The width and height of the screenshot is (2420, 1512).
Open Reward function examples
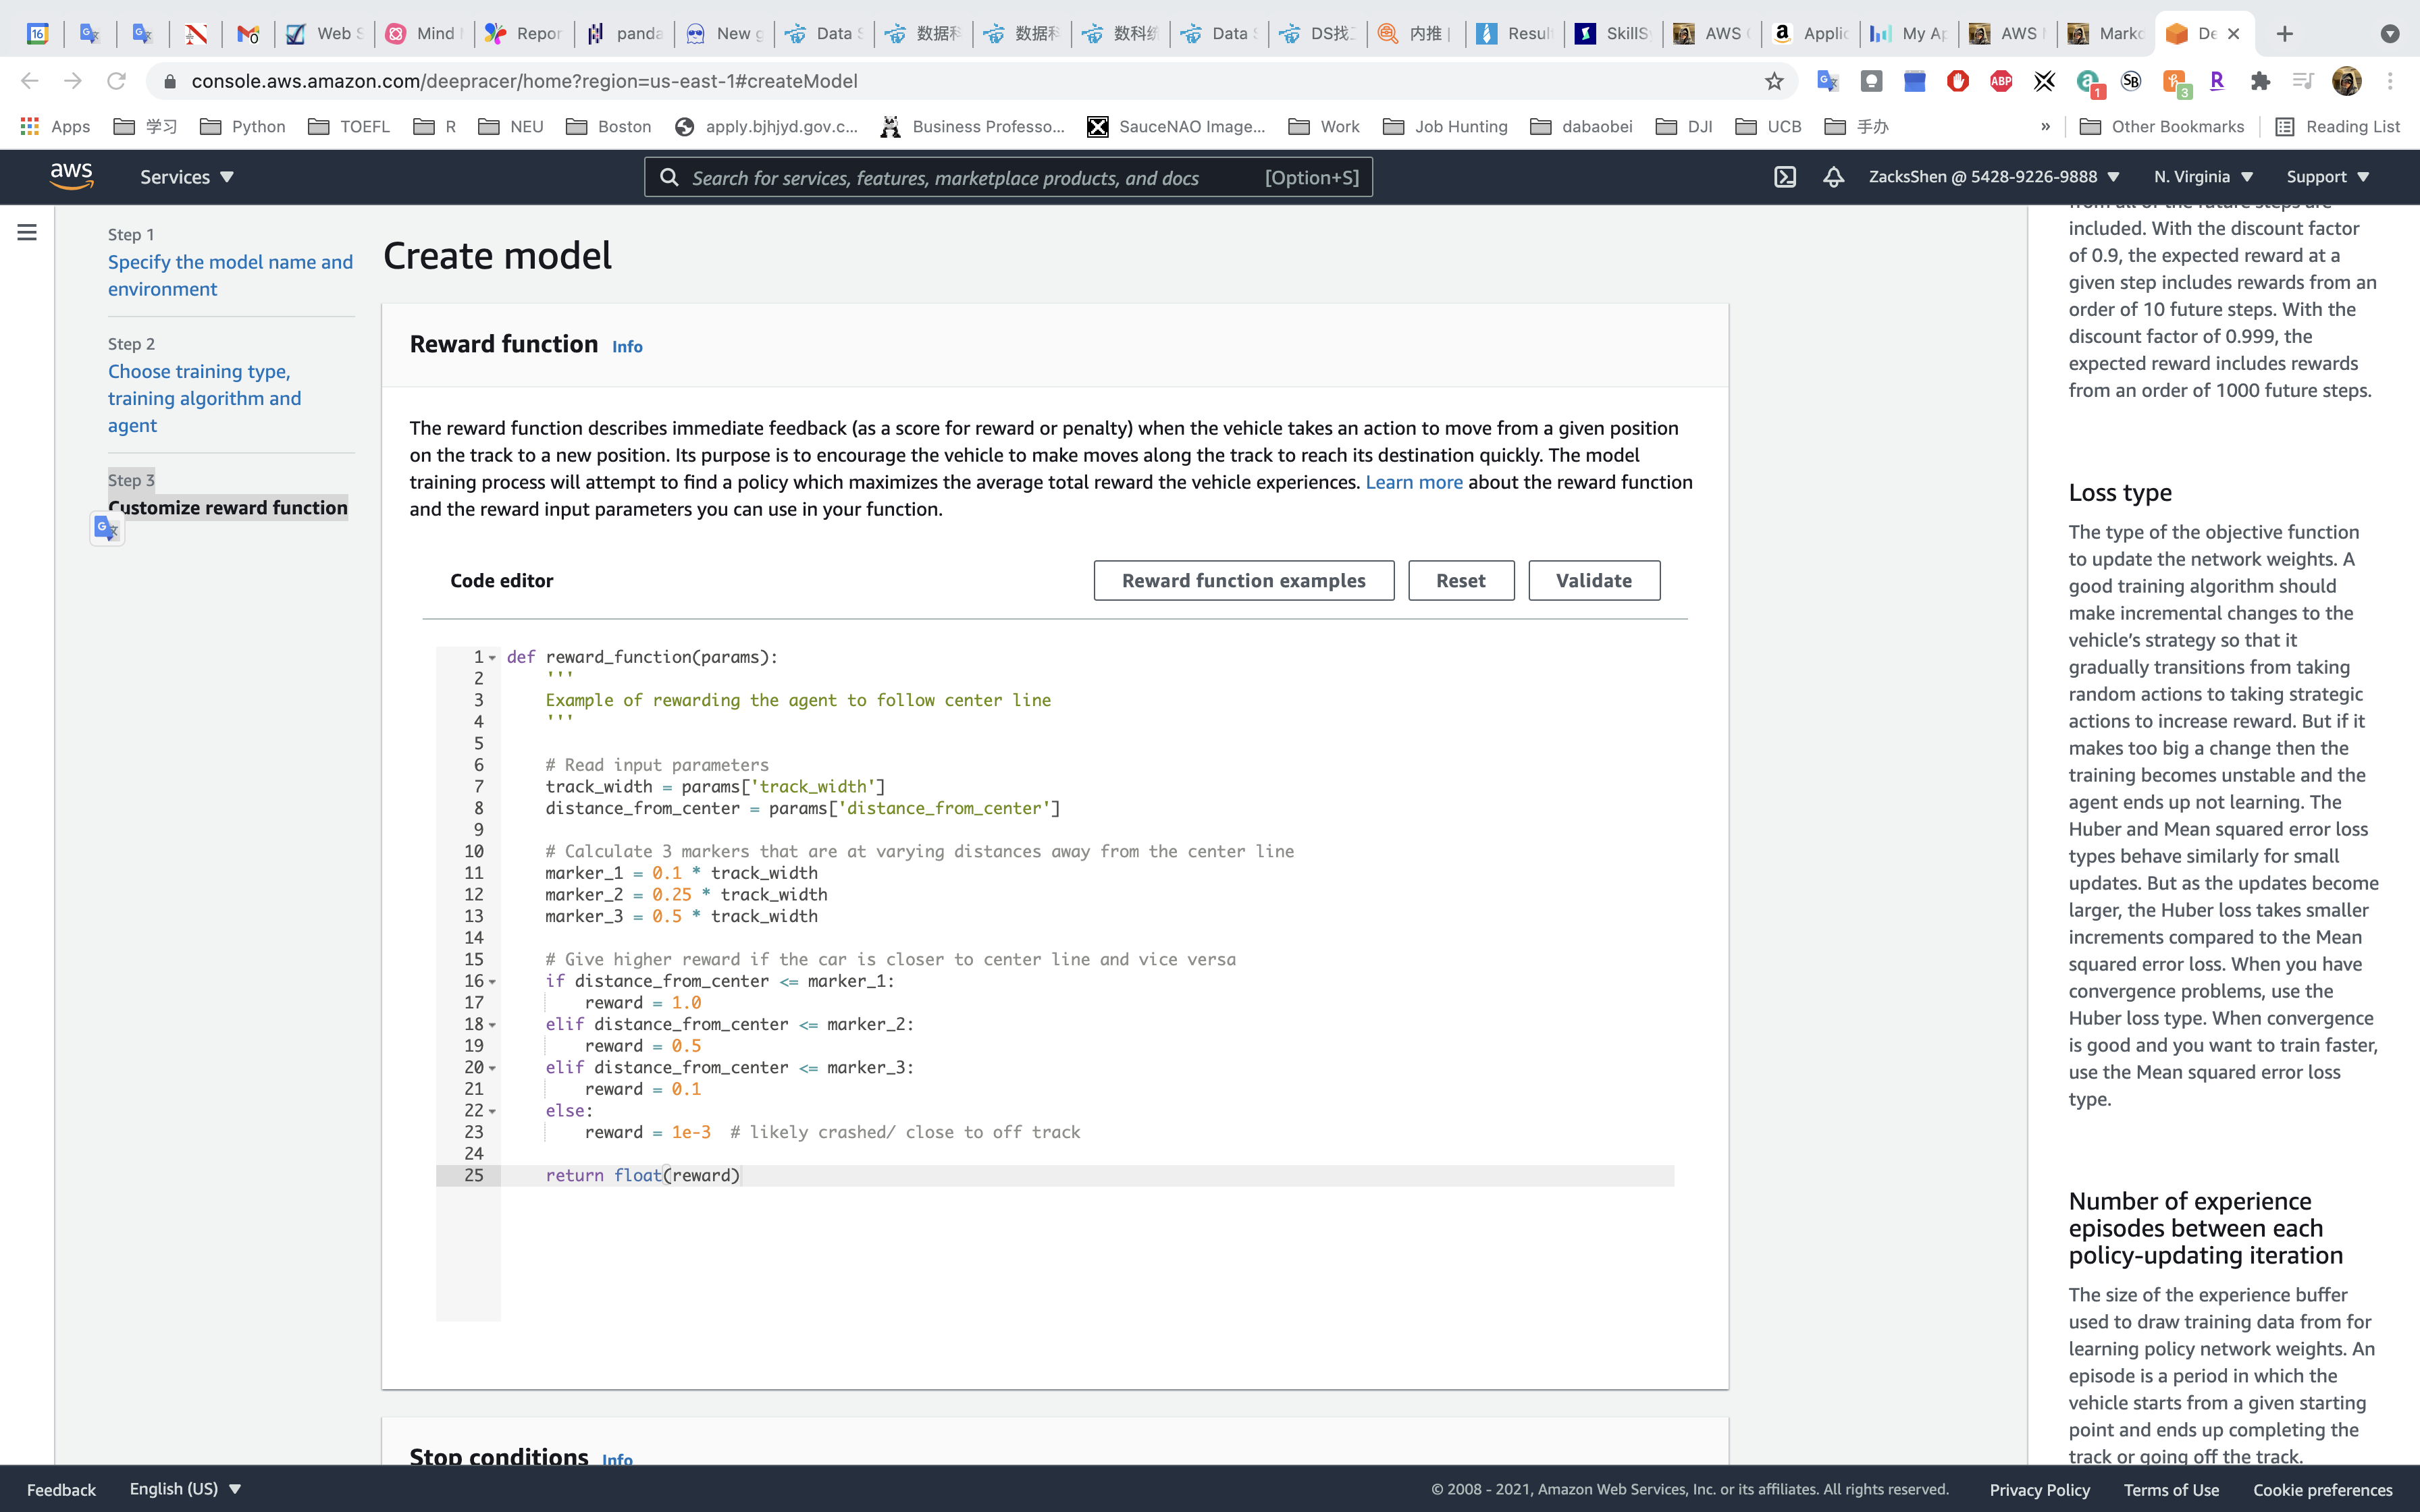click(x=1243, y=580)
